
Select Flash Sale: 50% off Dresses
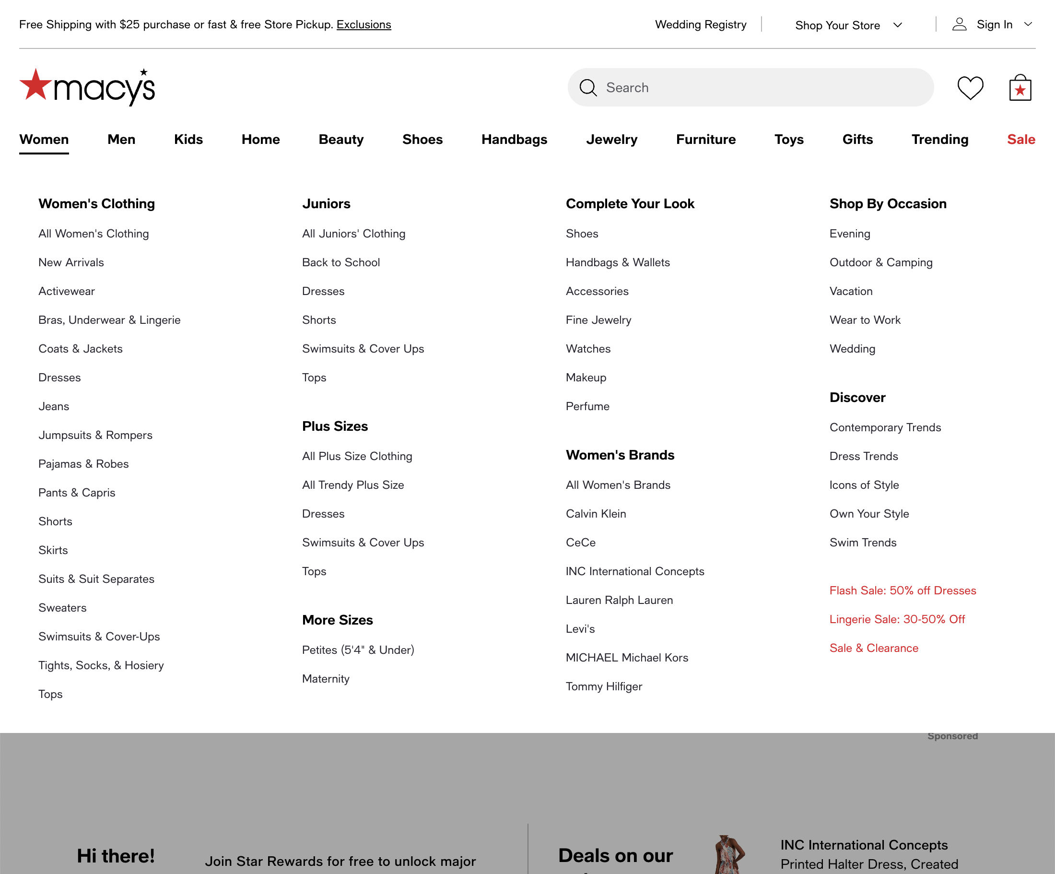click(x=903, y=591)
